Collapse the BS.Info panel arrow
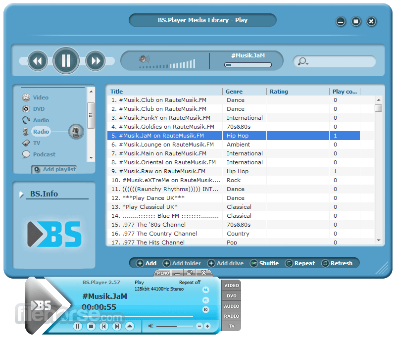 tap(21, 194)
